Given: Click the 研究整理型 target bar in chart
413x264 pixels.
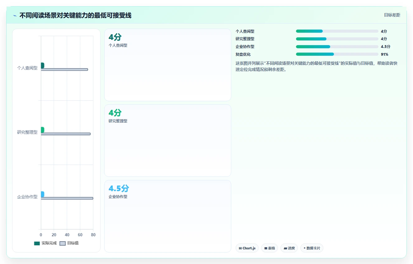Looking at the screenshot, I should tap(66, 134).
